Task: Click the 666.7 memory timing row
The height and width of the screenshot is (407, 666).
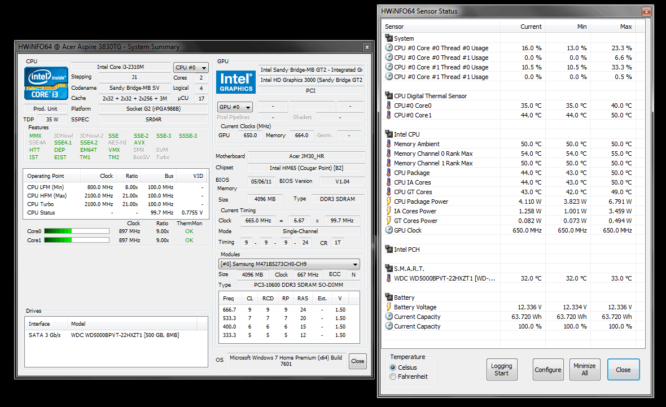Action: pyautogui.click(x=289, y=310)
